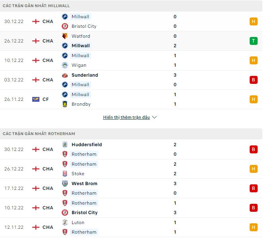Click the Watford team name
Viewport: 264px width, 238px height.
81,36
